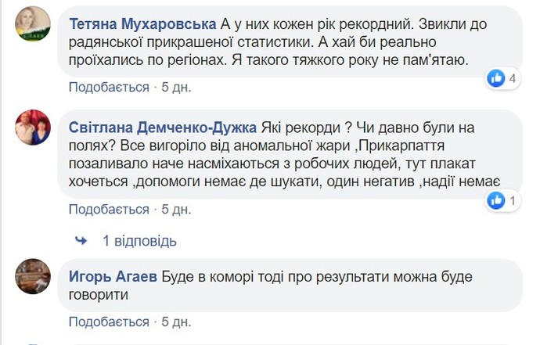Click the reaction count 4 on Тетяна's comment
The image size is (558, 345).
click(512, 78)
